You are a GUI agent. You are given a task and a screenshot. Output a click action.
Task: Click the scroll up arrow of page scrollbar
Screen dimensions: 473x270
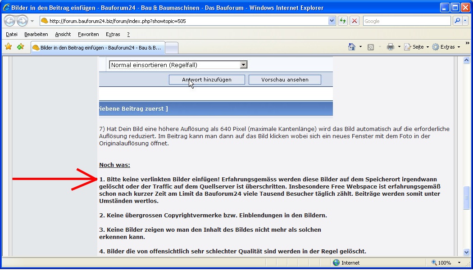click(466, 60)
